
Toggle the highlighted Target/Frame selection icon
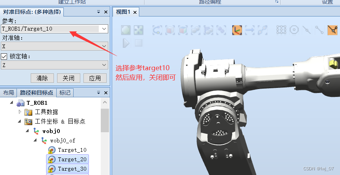(237, 30)
